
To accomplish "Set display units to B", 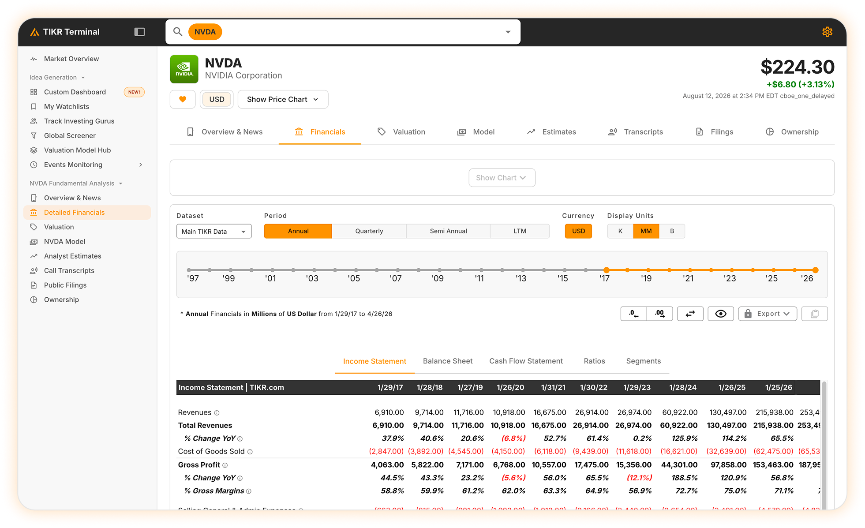I will click(x=672, y=231).
